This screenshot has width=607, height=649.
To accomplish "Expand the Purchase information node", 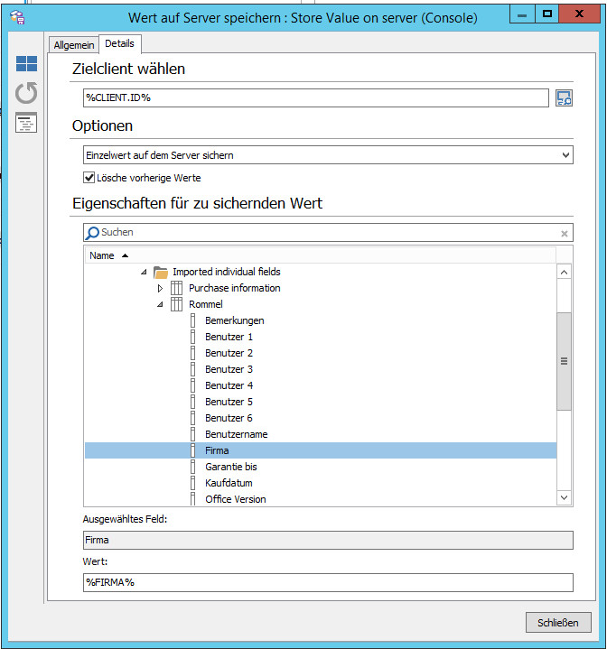I will (160, 289).
